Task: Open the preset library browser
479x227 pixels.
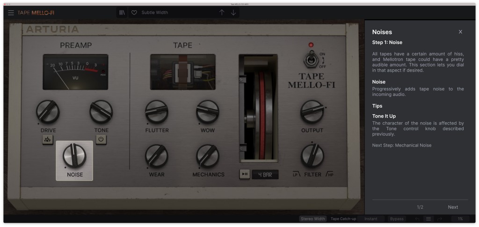Action: coord(122,13)
